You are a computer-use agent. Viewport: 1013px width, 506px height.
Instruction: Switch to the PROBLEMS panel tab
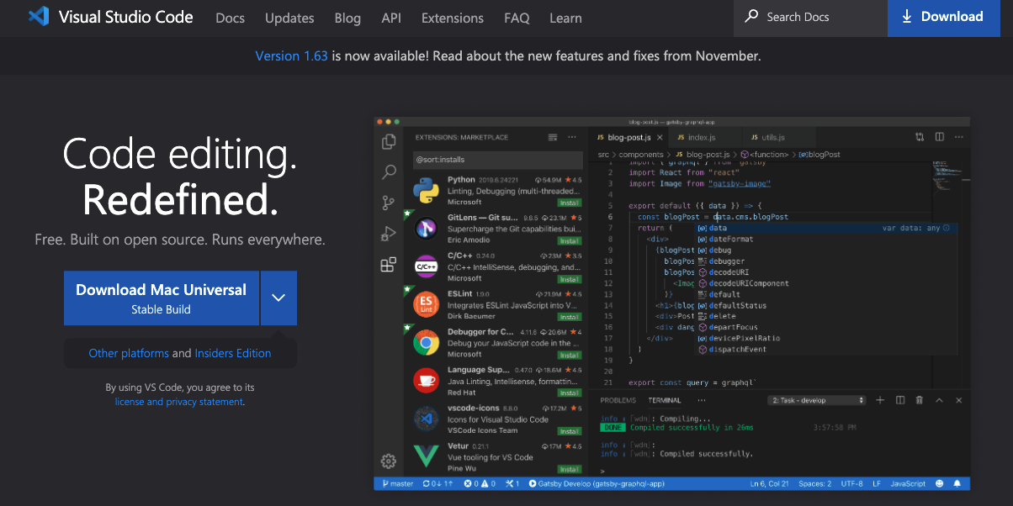coord(618,400)
